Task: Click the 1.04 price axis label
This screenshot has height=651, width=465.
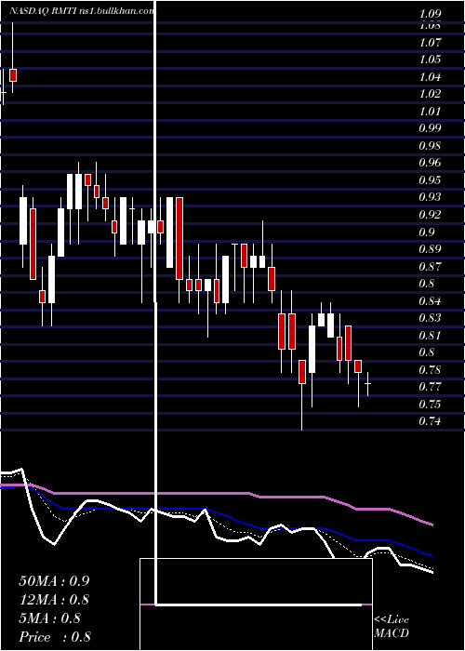Action: [430, 77]
